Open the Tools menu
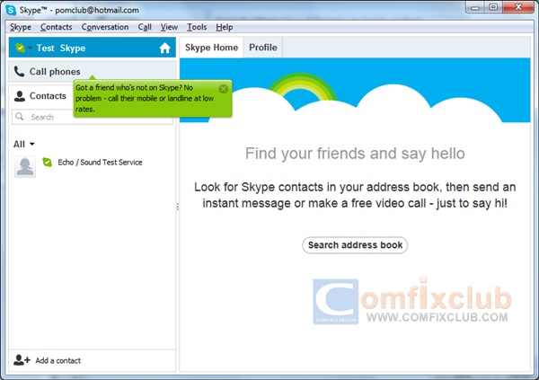This screenshot has width=539, height=380. 197,27
